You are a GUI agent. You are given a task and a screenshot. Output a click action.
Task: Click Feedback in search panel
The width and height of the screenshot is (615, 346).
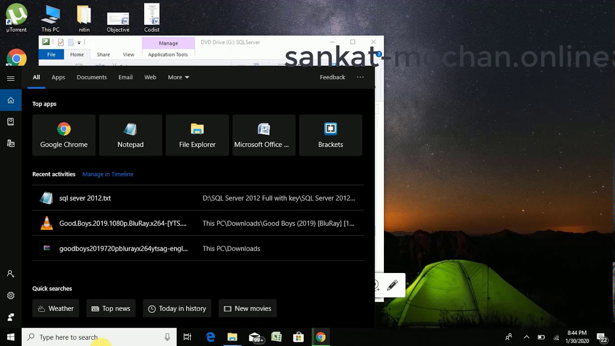coord(332,77)
